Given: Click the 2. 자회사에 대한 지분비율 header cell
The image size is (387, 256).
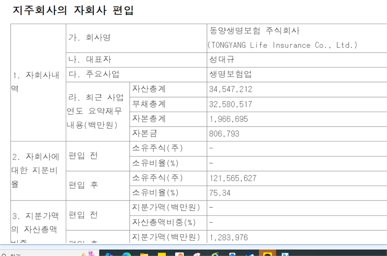Looking at the screenshot, I should [x=38, y=171].
